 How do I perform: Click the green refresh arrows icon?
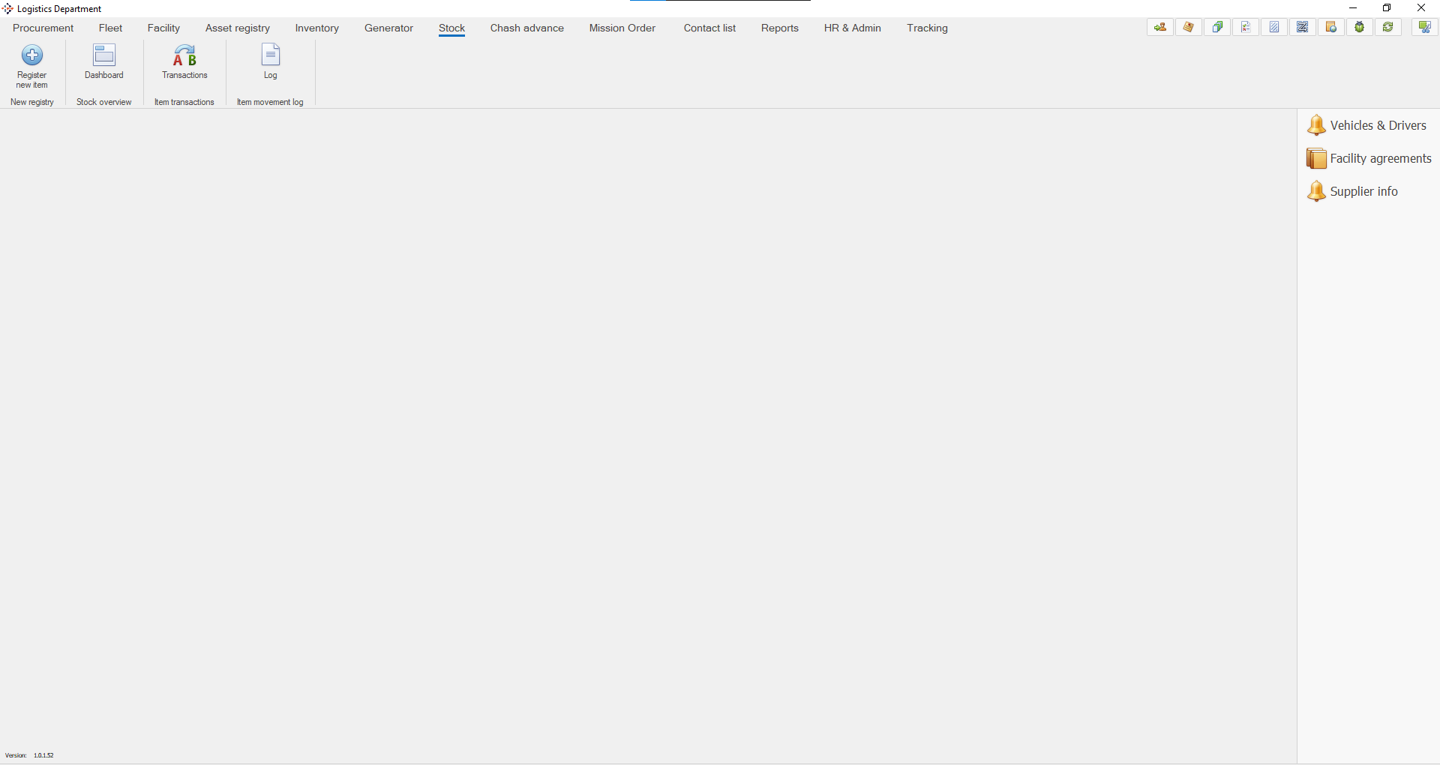pyautogui.click(x=1388, y=28)
